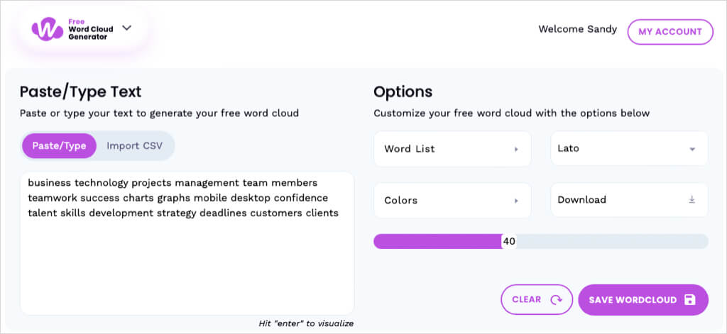The width and height of the screenshot is (727, 334).
Task: Switch to the Paste/Type tab
Action: [59, 146]
